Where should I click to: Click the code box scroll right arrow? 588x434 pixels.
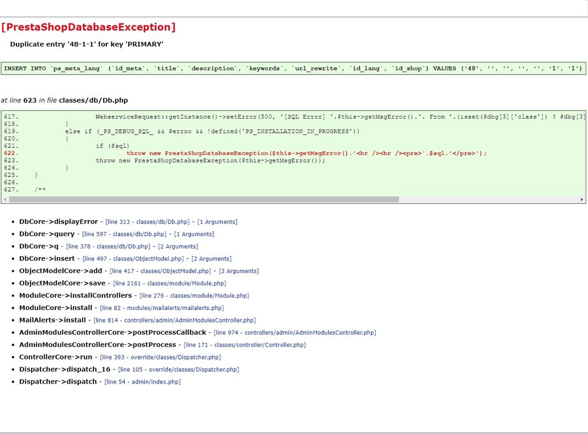coord(582,200)
